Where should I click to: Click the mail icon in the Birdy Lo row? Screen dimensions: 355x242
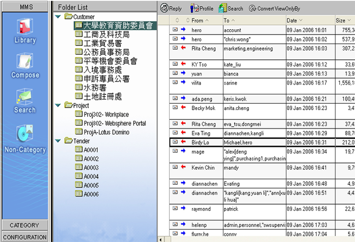175,142
